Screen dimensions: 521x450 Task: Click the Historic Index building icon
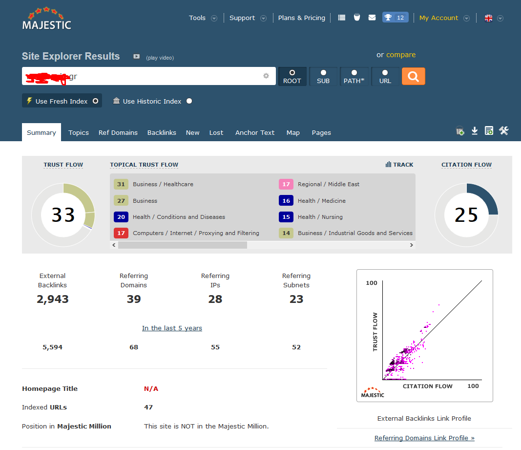(x=116, y=101)
